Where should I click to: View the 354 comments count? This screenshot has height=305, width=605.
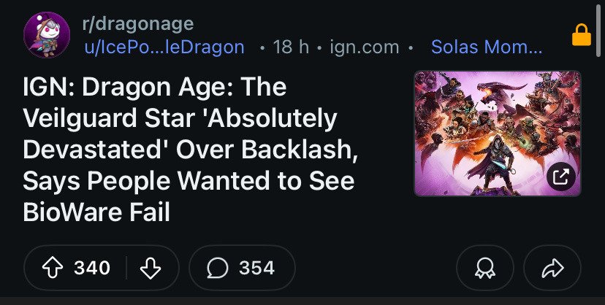pos(256,268)
